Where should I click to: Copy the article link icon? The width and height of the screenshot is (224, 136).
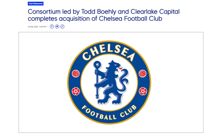[62, 26]
